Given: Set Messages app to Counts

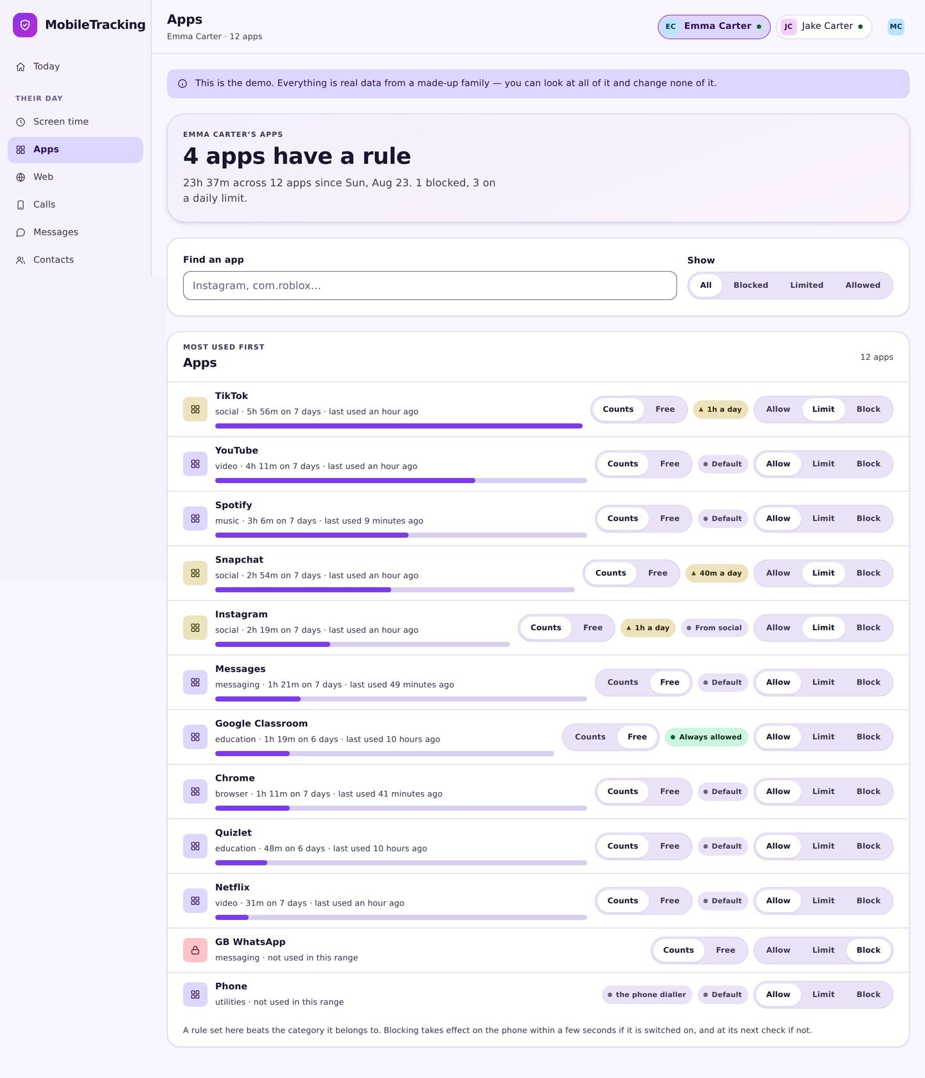Looking at the screenshot, I should [622, 682].
